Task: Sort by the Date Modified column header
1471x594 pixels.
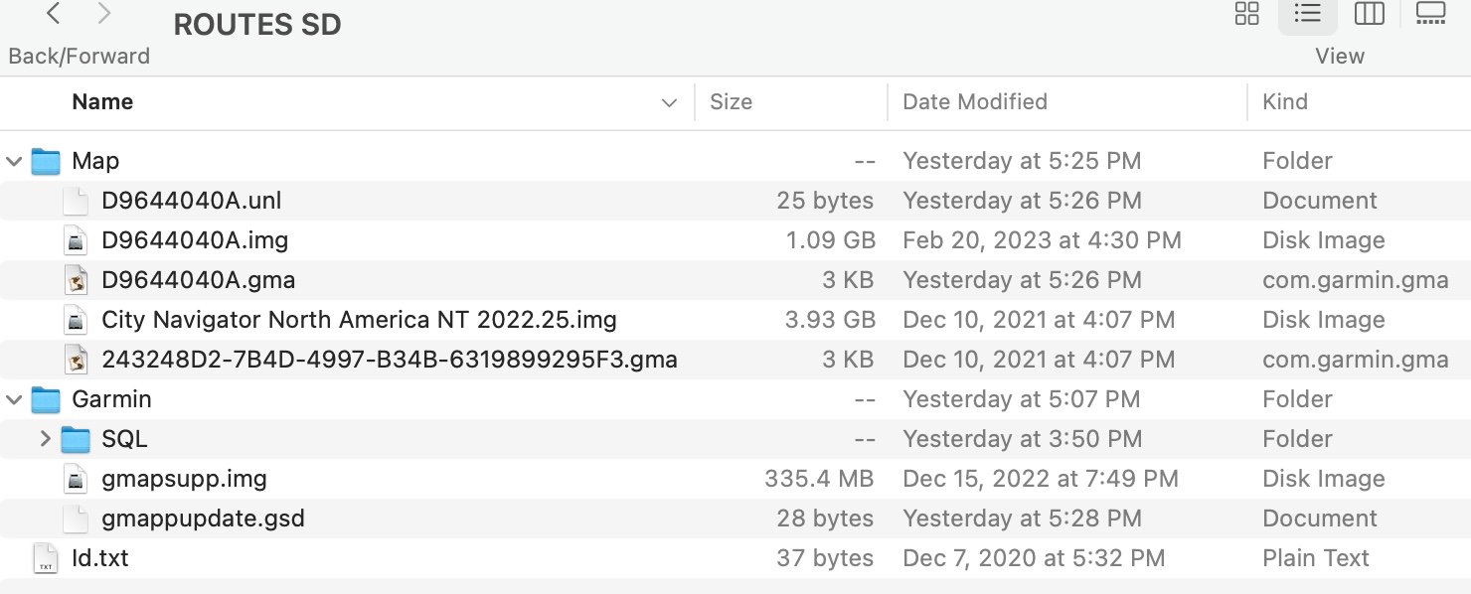Action: (x=974, y=101)
